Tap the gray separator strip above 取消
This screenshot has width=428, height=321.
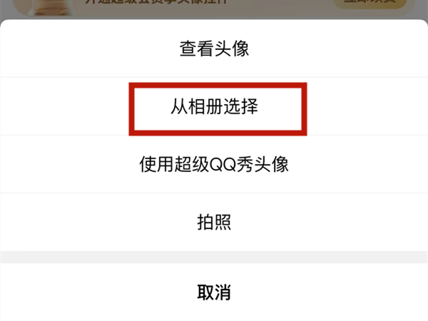pos(214,257)
